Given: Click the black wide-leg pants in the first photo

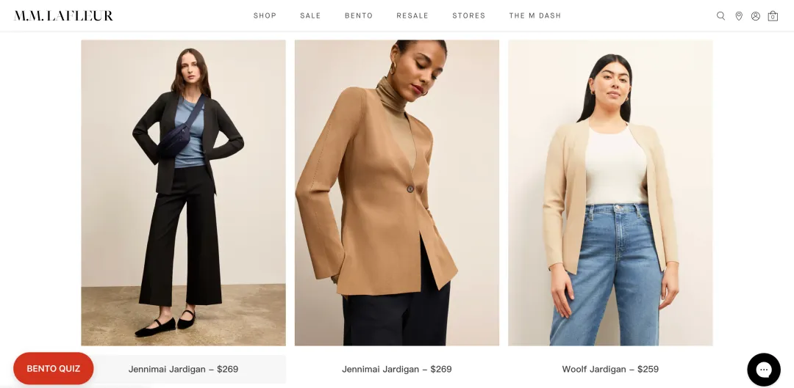Looking at the screenshot, I should (x=182, y=238).
